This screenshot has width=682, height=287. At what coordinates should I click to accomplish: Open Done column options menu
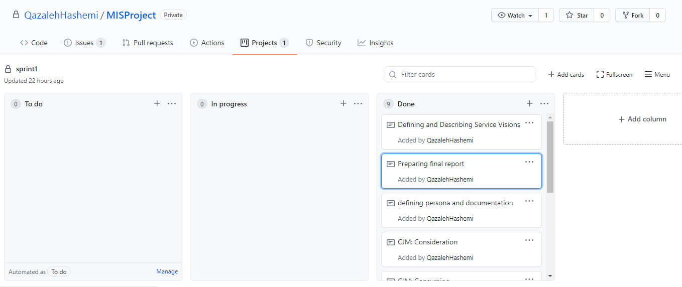pos(544,103)
